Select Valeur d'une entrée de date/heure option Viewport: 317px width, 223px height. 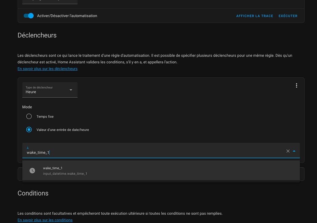point(29,130)
